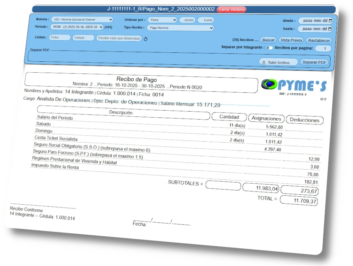Click the Separar PDF button
The image size is (353, 266).
314,62
